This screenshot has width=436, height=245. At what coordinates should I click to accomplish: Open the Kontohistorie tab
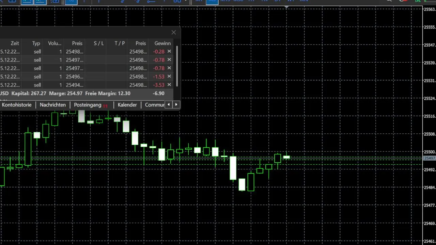pos(17,105)
